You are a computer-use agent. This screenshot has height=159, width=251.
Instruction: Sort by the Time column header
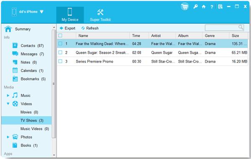point(139,36)
